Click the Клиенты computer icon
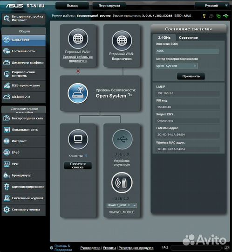The image size is (232, 252). [78, 139]
